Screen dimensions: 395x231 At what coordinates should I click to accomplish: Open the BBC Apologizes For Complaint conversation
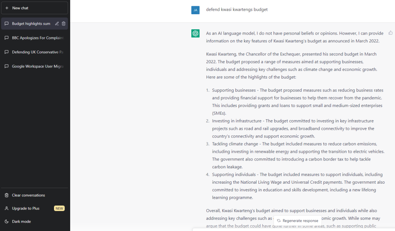click(34, 38)
